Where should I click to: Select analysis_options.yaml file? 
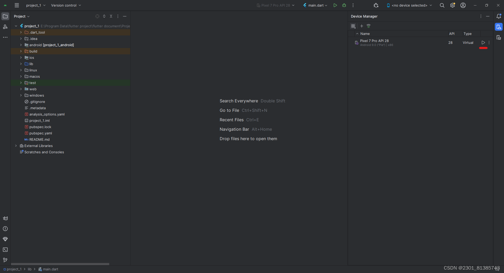[x=71, y=114]
